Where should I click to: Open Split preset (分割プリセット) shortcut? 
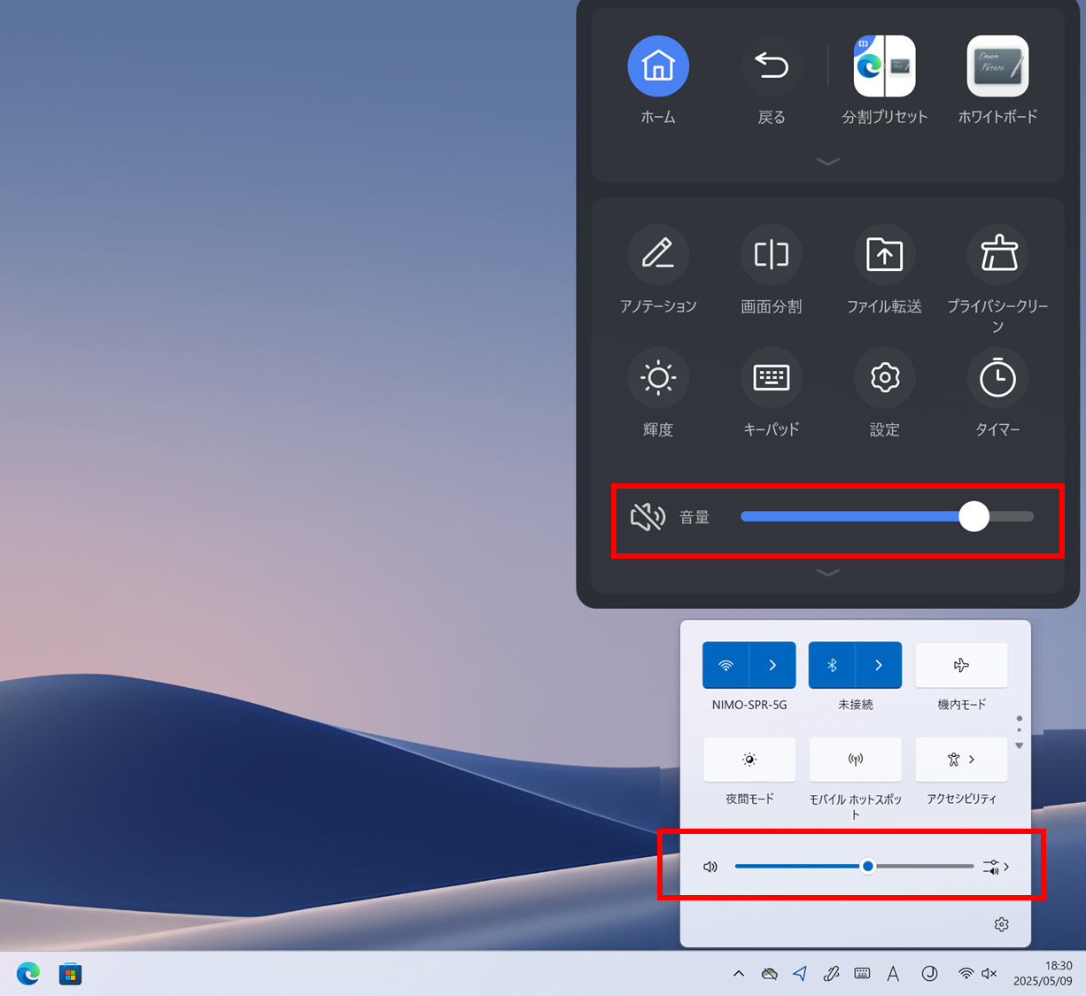coord(884,66)
